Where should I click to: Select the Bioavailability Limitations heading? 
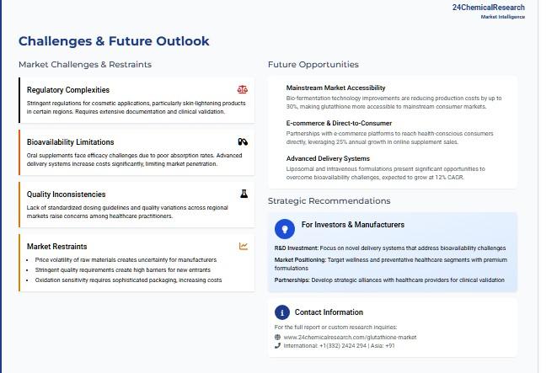click(70, 142)
